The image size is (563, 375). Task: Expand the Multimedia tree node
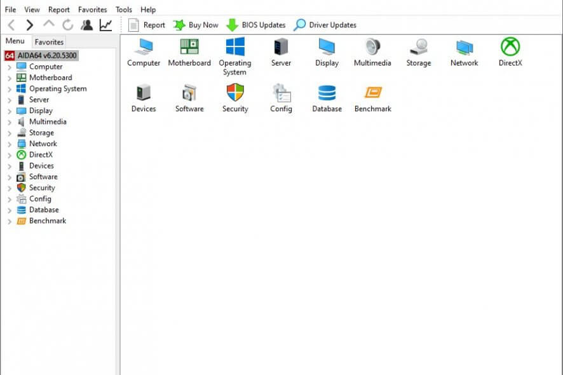pyautogui.click(x=10, y=123)
